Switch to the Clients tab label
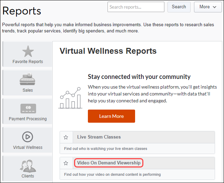This screenshot has height=183, width=224. click(28, 176)
